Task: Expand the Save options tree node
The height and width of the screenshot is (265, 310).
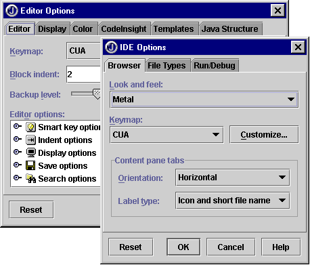Action: (x=17, y=165)
